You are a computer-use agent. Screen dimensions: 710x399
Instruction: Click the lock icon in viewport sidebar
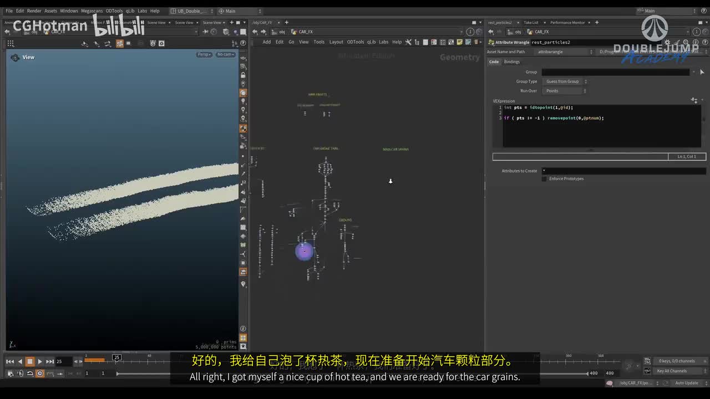point(243,75)
